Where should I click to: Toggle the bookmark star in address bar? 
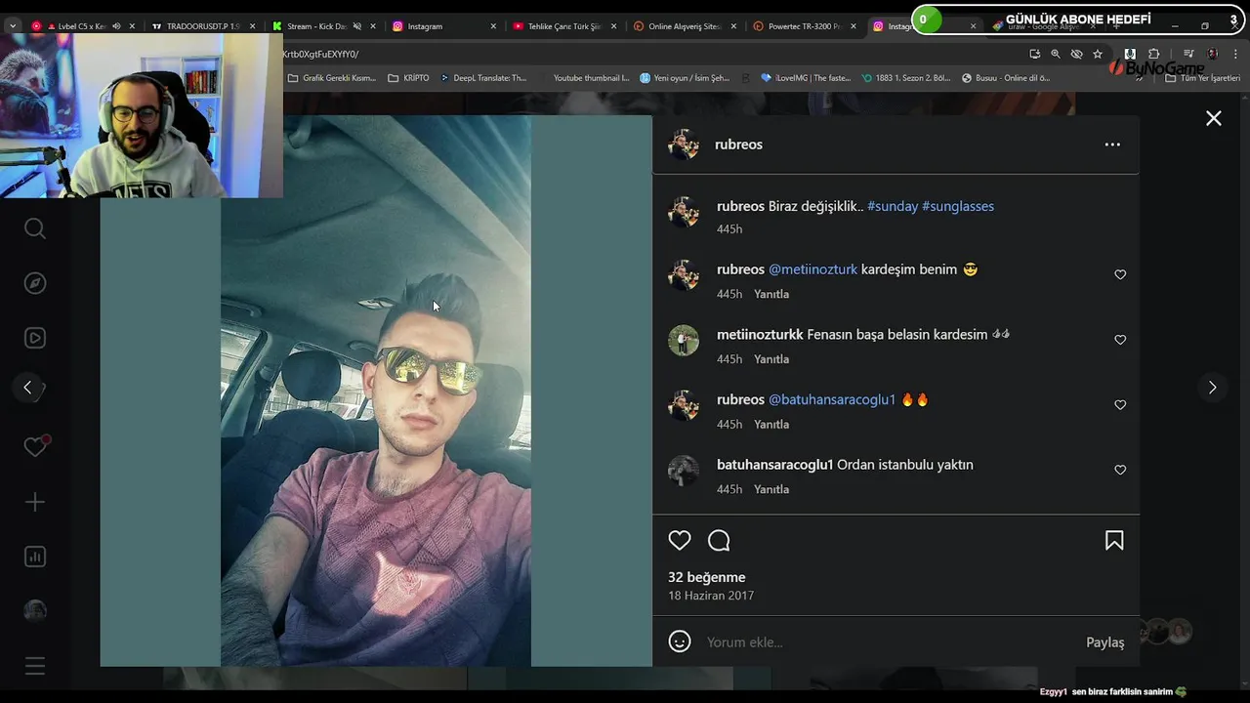(x=1098, y=55)
